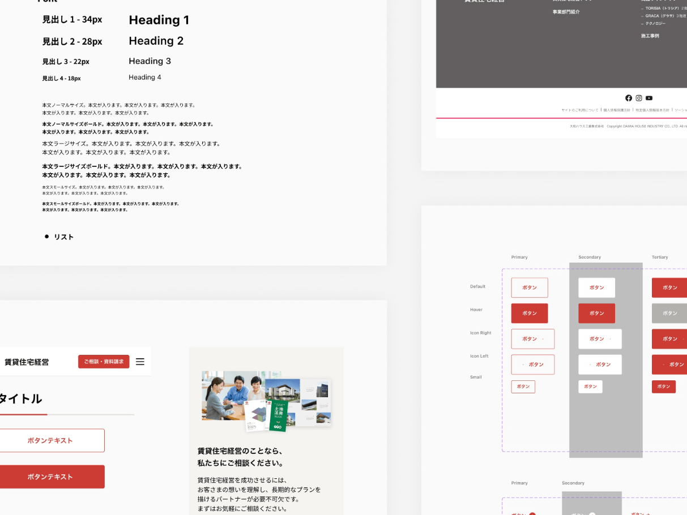Select the Small row label
This screenshot has height=515, width=687.
click(476, 377)
